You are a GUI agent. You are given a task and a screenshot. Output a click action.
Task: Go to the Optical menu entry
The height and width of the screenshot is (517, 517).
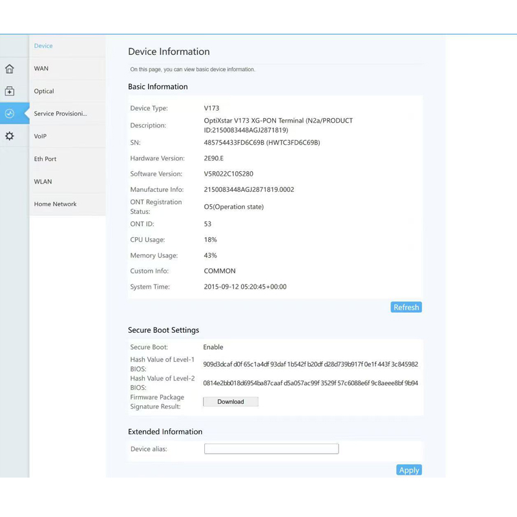[44, 91]
